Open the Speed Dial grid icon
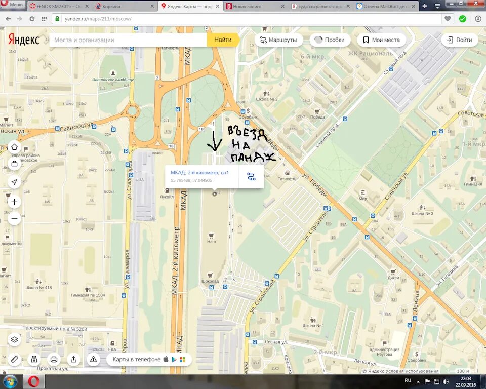 44,19
